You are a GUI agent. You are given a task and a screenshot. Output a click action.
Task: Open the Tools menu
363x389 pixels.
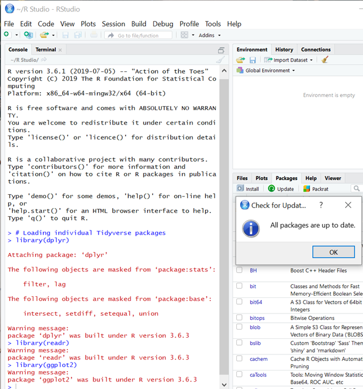pos(213,24)
